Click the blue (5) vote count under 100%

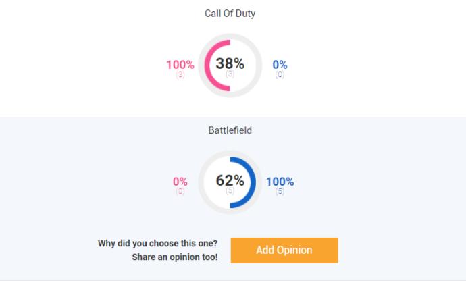tap(280, 191)
